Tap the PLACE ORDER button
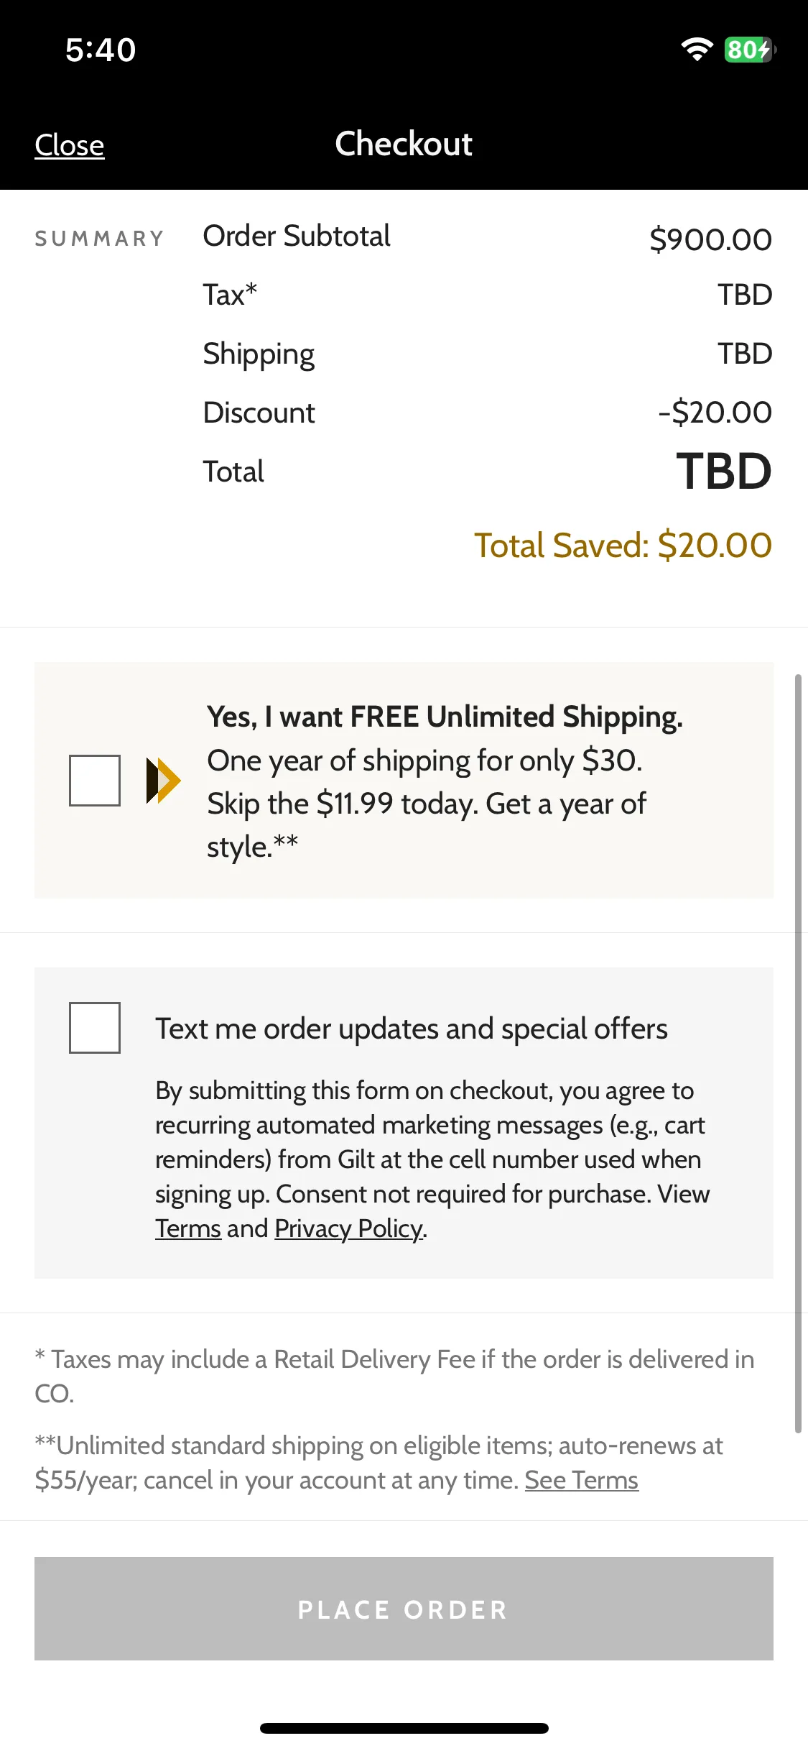The width and height of the screenshot is (808, 1751). tap(404, 1609)
